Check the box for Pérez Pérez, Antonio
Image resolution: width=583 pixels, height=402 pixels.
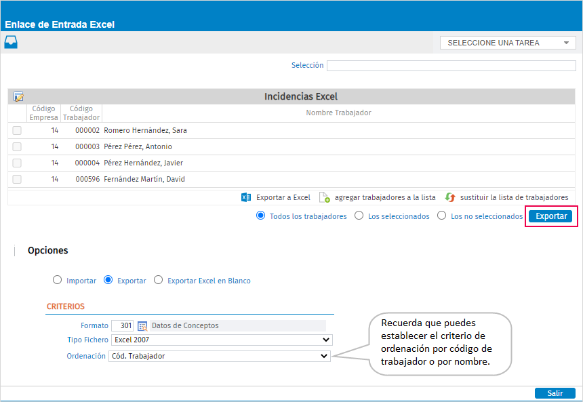point(17,147)
